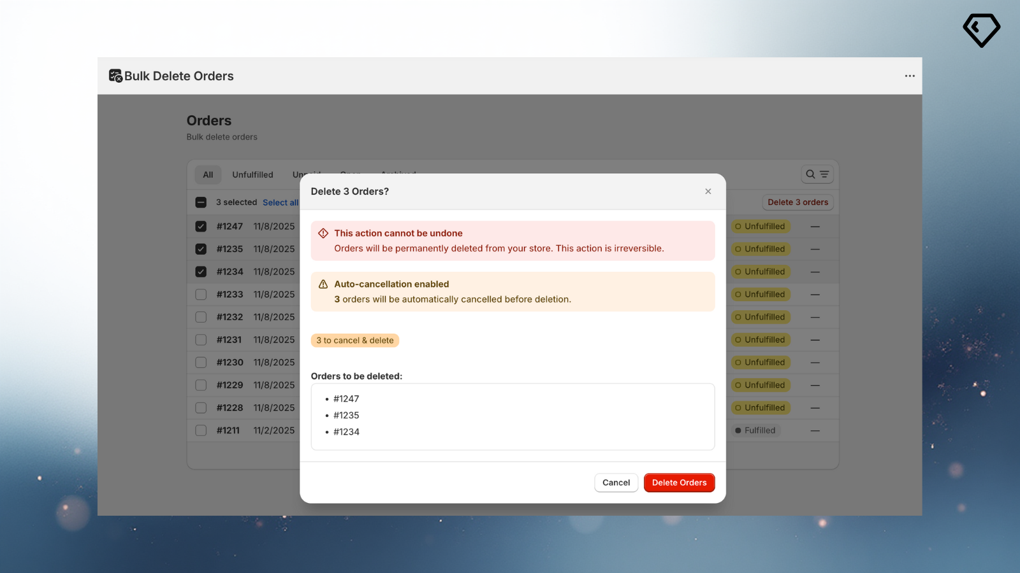Viewport: 1020px width, 573px height.
Task: Click the '3 to cancel & delete' badge
Action: pos(355,341)
